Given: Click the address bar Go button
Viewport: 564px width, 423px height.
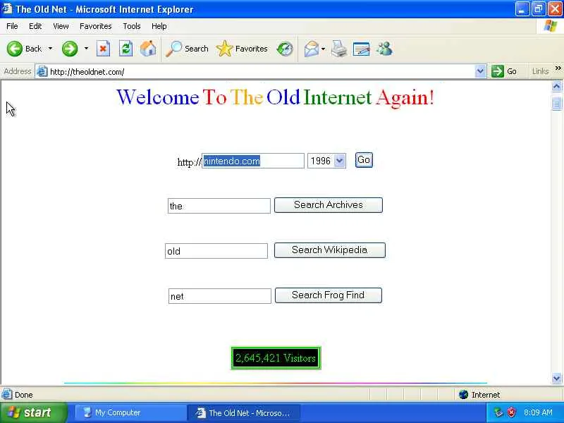Looking at the screenshot, I should (505, 72).
